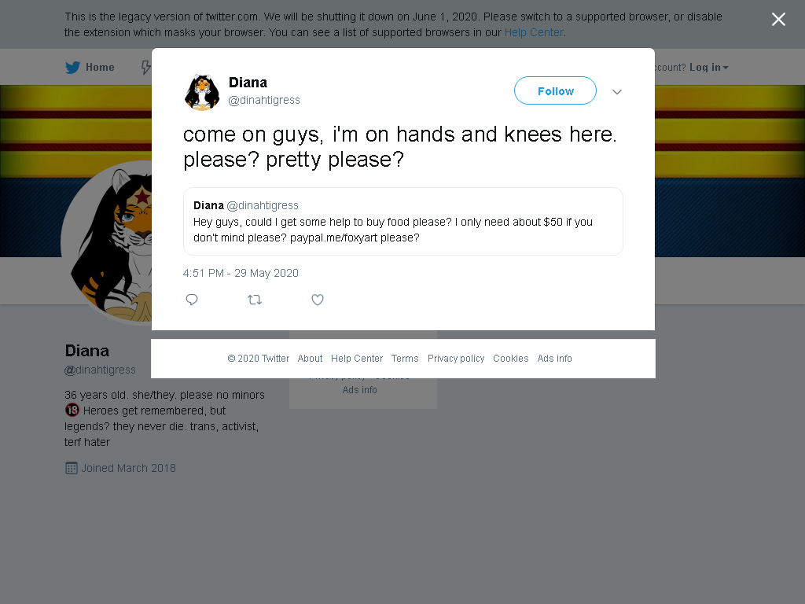Click the Twitter bird Home icon
This screenshot has width=805, height=604.
point(73,68)
